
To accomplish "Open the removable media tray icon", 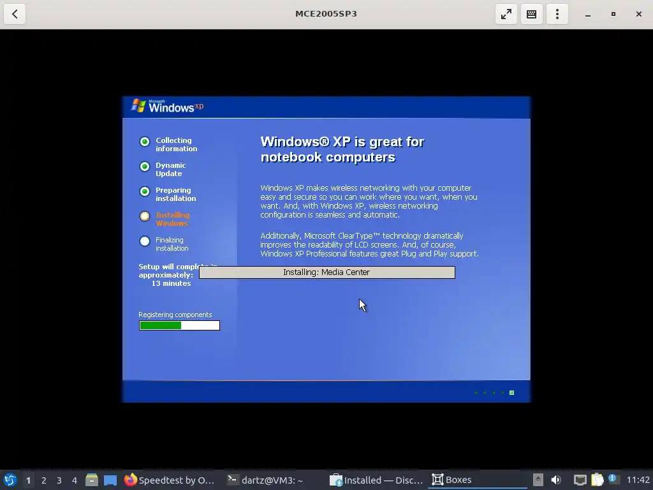I will pyautogui.click(x=538, y=480).
